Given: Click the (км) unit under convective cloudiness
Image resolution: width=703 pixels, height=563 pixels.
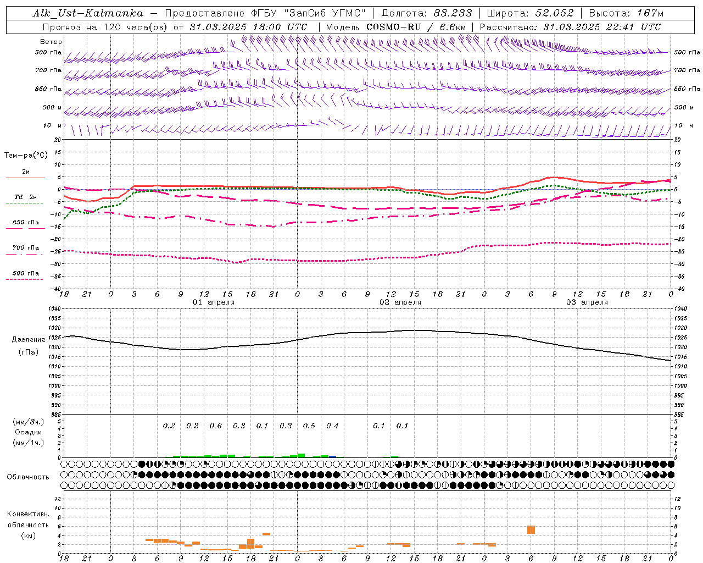Looking at the screenshot, I should click(28, 536).
